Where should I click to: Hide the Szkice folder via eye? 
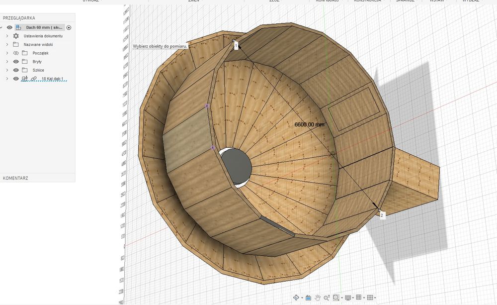pyautogui.click(x=16, y=70)
